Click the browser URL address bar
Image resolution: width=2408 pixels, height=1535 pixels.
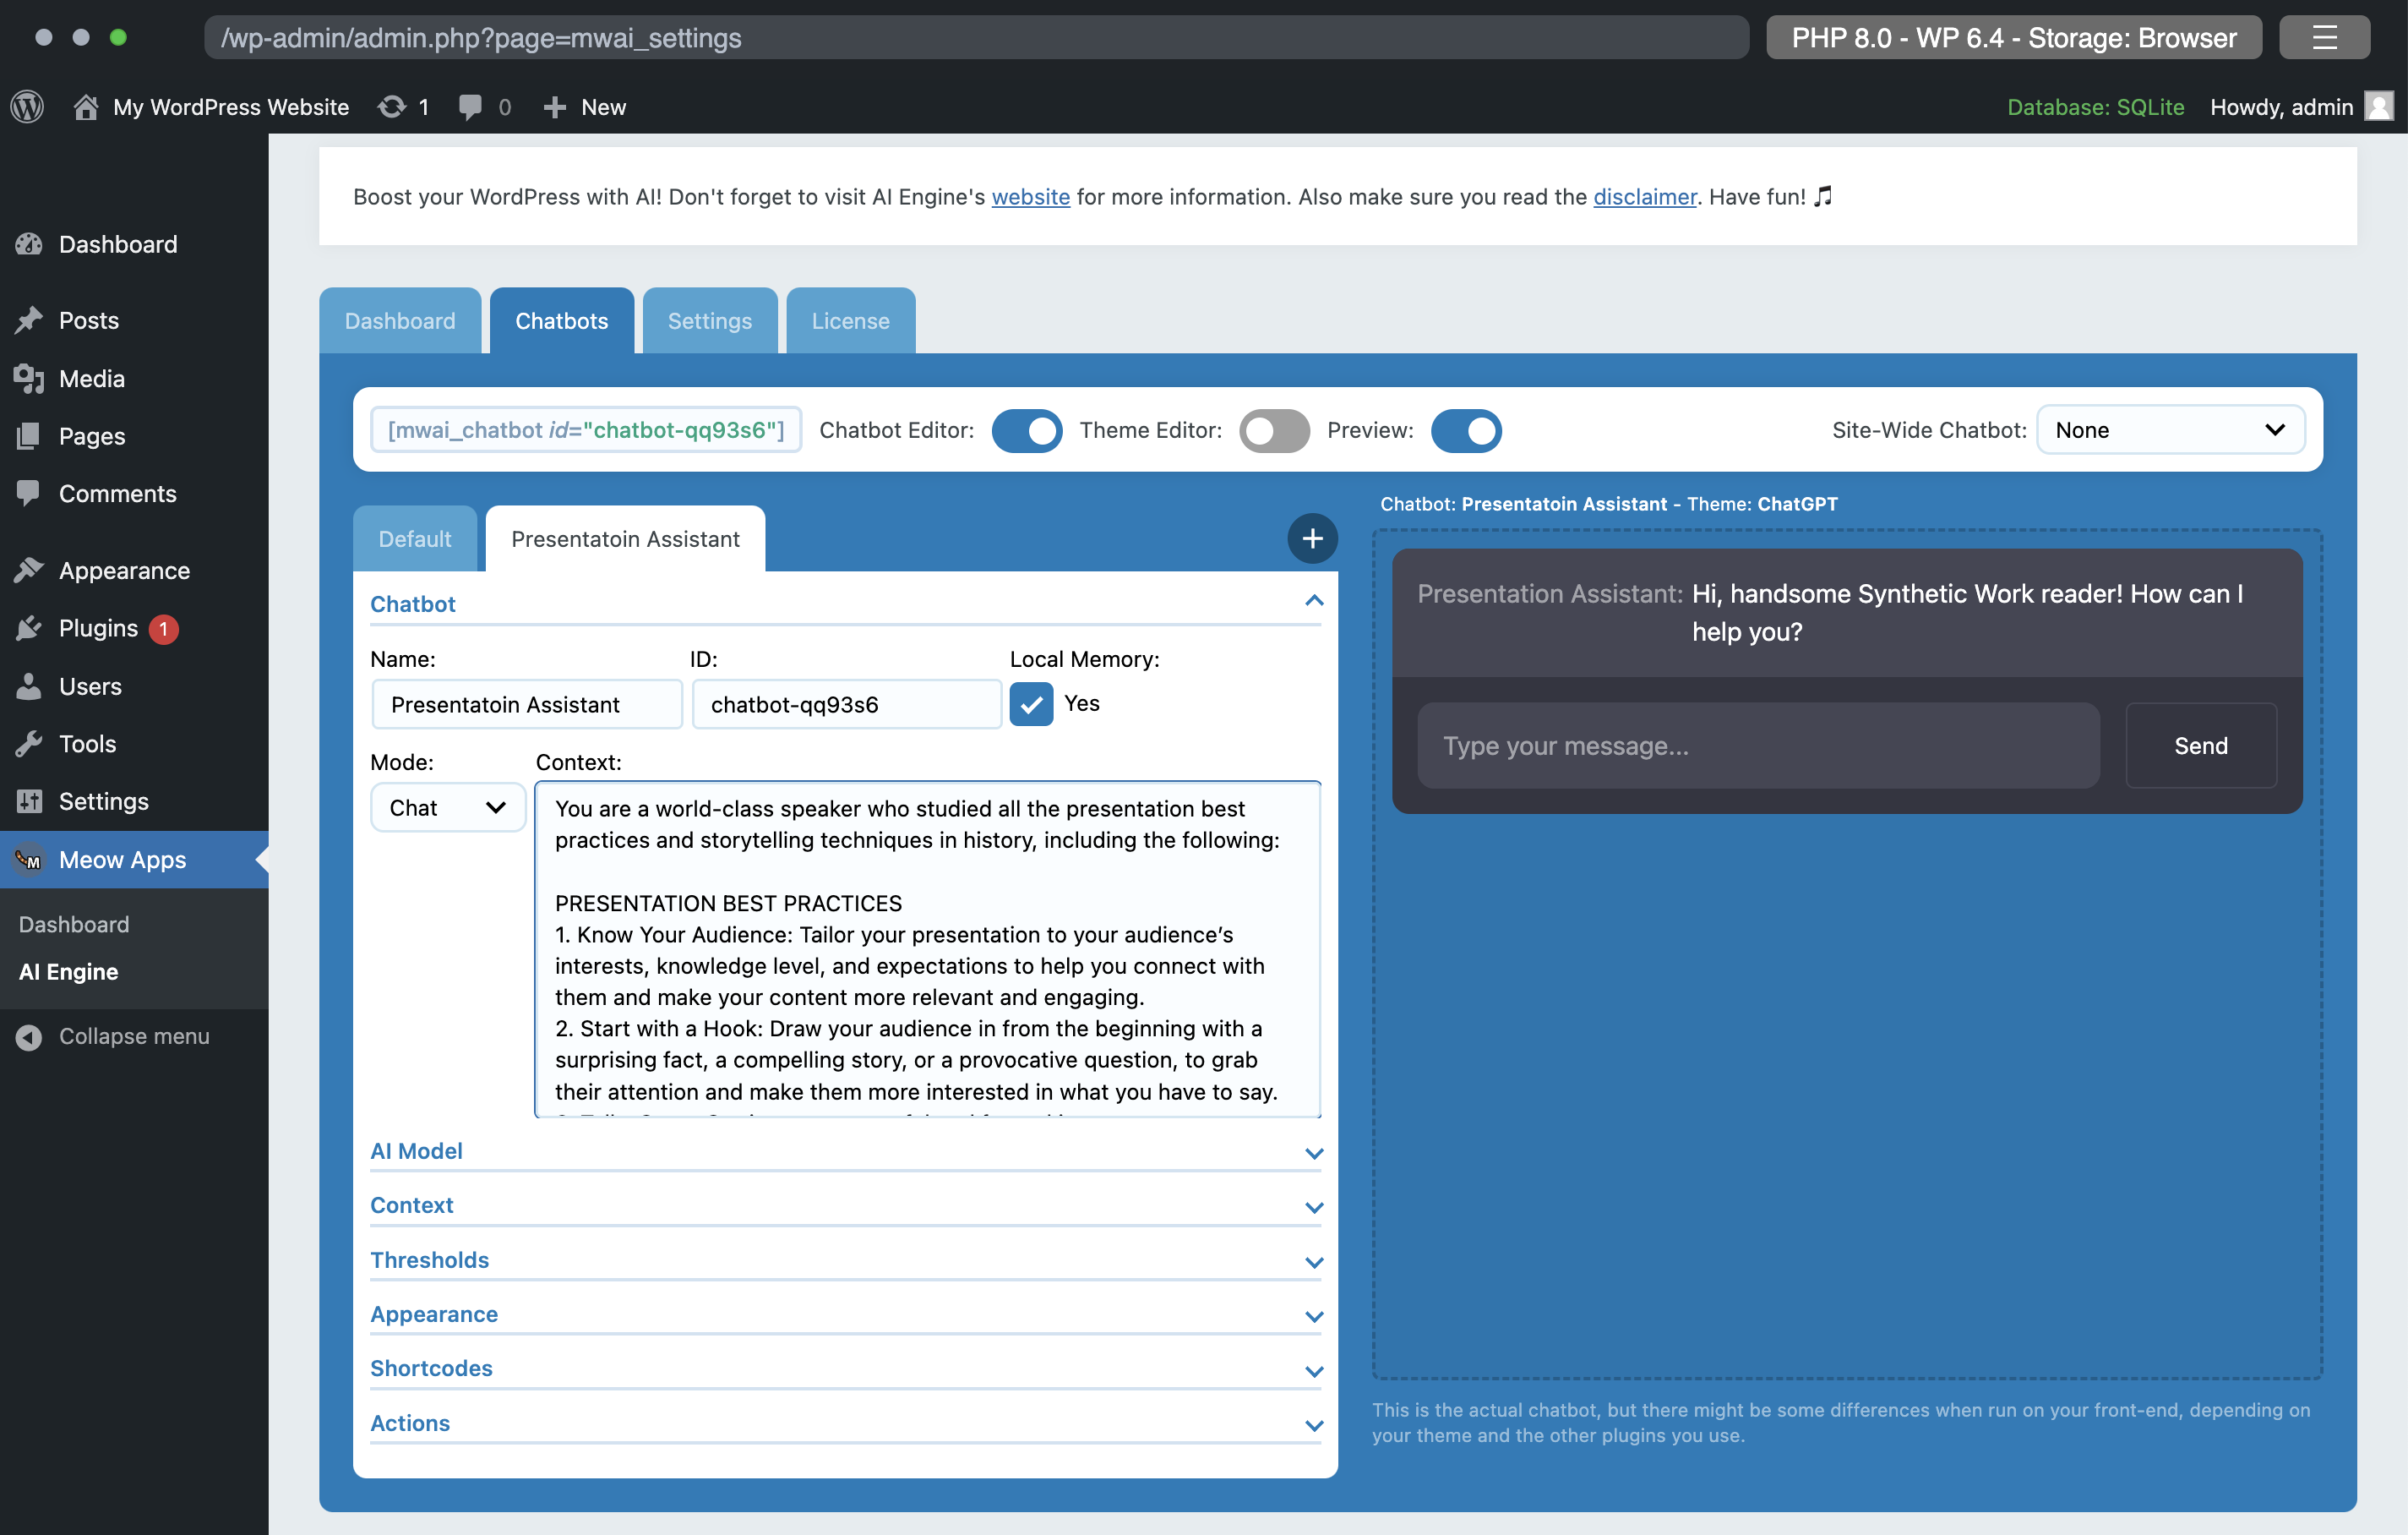(x=976, y=38)
